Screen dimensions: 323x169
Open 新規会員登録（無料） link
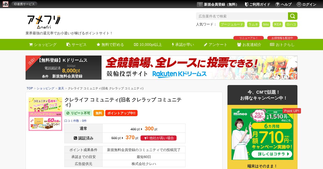(221, 4)
